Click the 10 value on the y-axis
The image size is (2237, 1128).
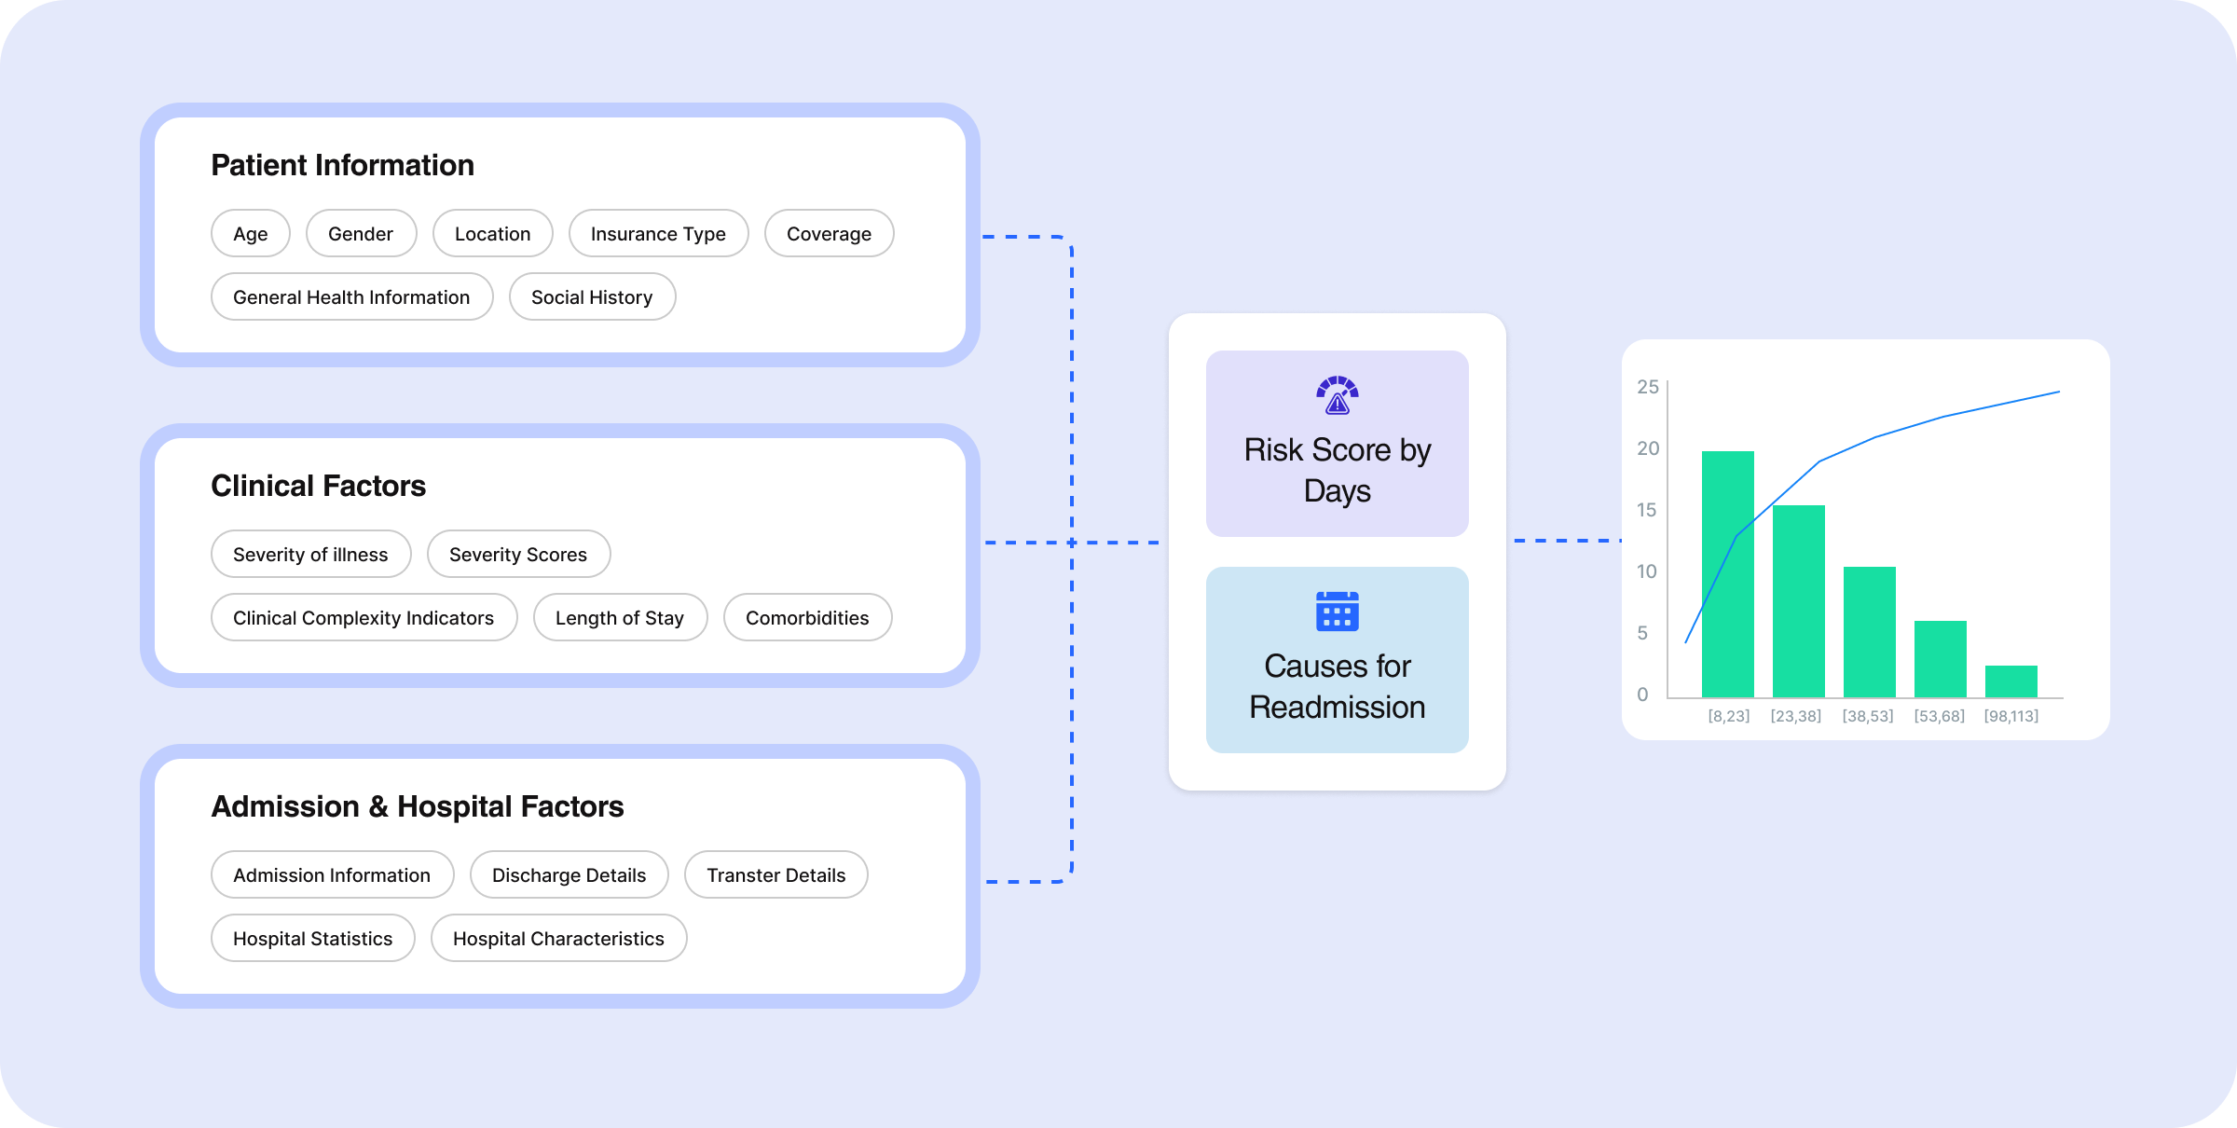pyautogui.click(x=1647, y=571)
